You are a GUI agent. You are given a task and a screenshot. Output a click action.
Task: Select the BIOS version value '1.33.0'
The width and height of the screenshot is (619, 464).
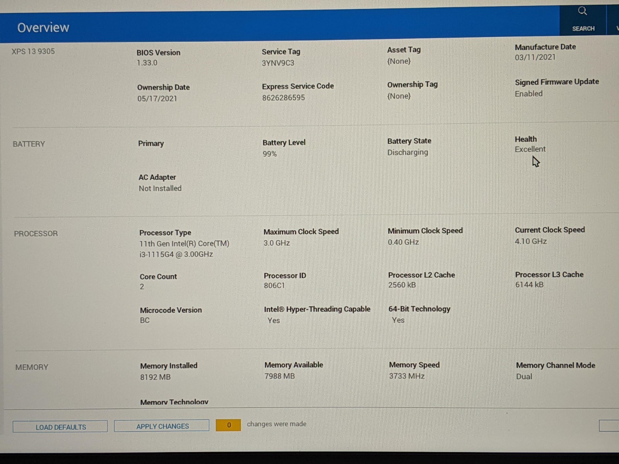tap(147, 63)
